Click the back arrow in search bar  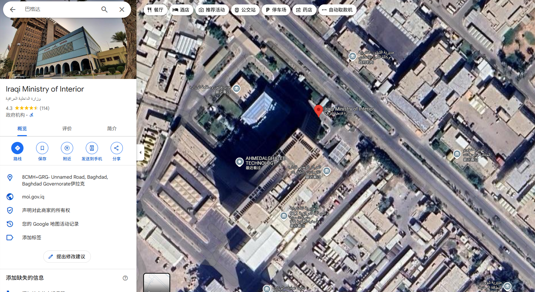coord(13,10)
